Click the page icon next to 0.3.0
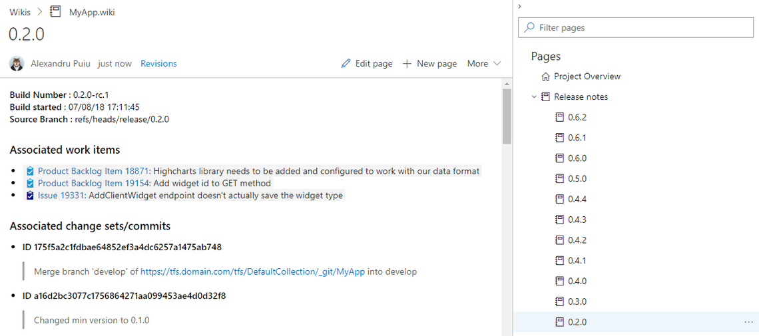This screenshot has height=336, width=759. (x=559, y=301)
